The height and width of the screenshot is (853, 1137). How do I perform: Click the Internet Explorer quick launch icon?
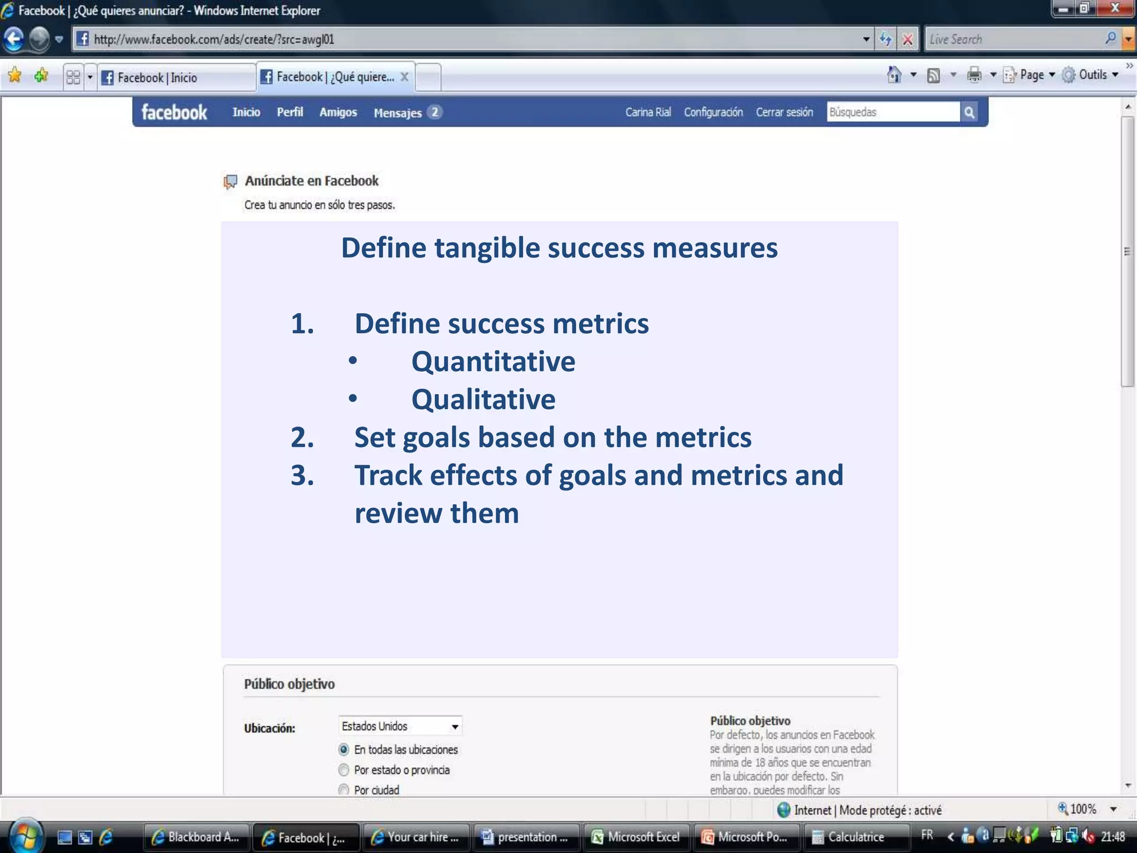click(106, 837)
